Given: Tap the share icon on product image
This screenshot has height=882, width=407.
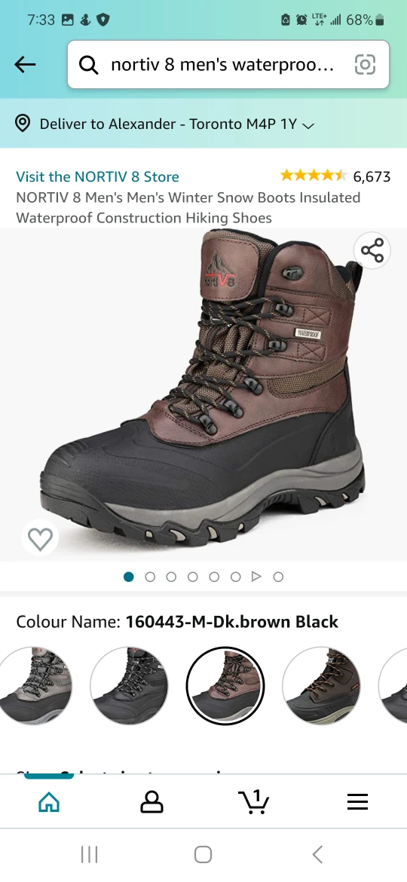Looking at the screenshot, I should point(372,250).
